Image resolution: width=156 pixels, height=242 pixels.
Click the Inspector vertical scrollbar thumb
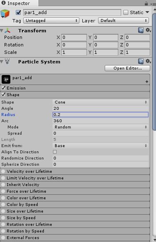point(154,72)
